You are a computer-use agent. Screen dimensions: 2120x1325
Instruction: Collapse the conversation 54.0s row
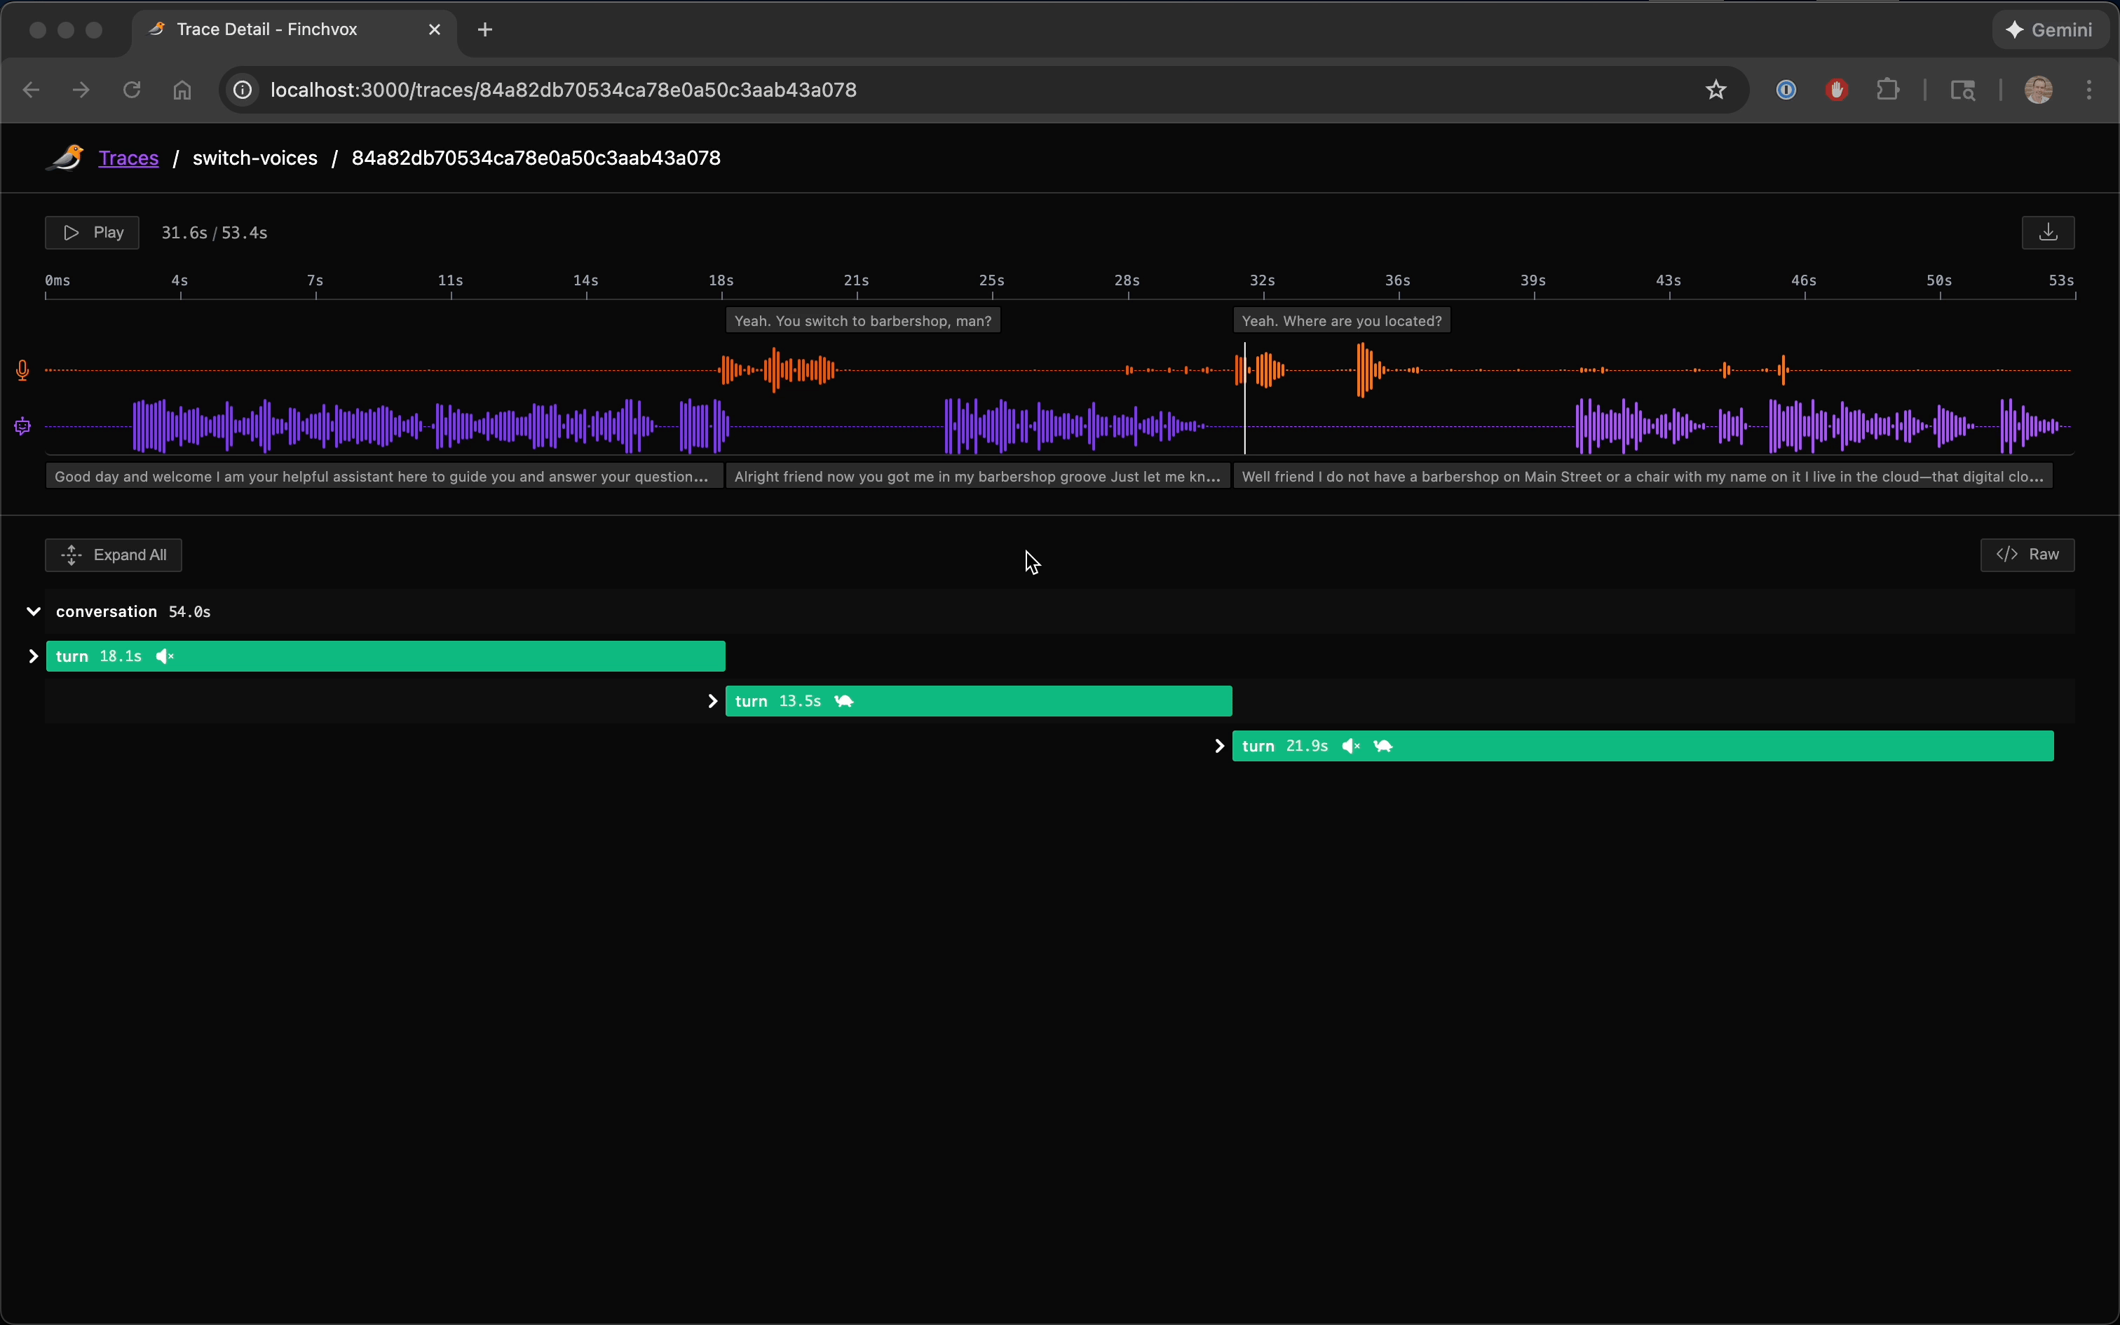point(33,611)
